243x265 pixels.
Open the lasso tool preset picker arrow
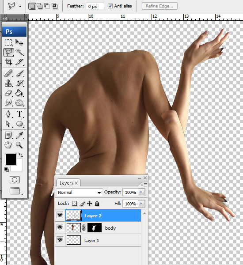pos(20,7)
